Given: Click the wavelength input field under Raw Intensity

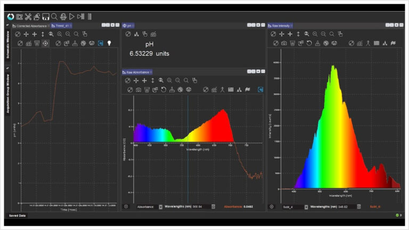Looking at the screenshot, I should coord(347,207).
